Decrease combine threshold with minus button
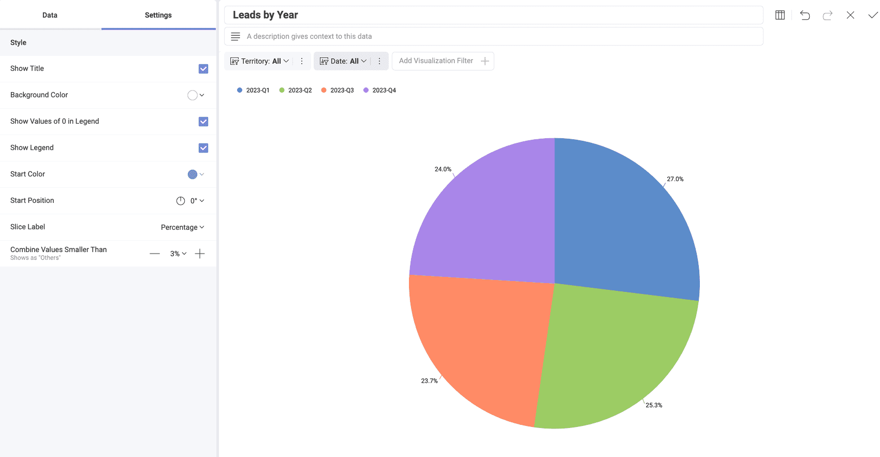Image resolution: width=880 pixels, height=457 pixels. tap(155, 254)
